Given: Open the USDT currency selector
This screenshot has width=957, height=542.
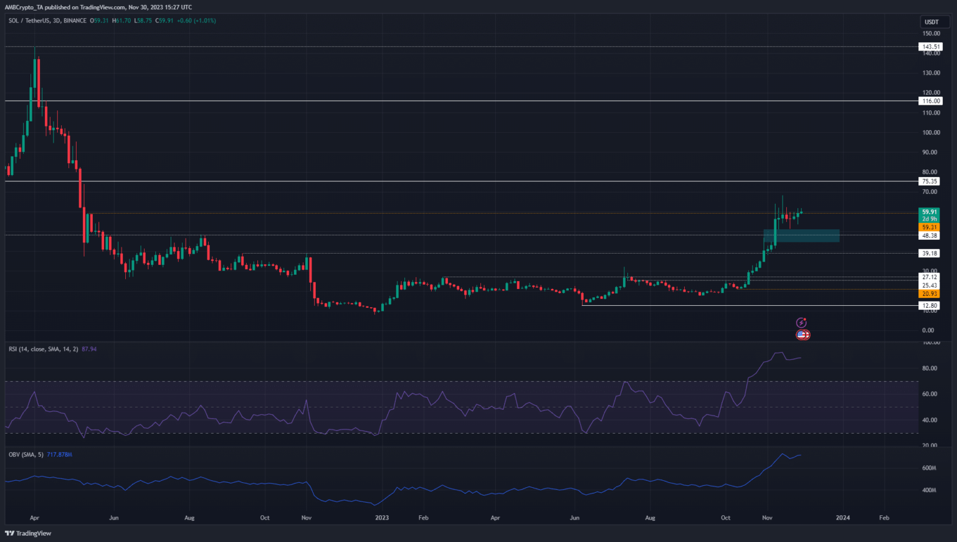Looking at the screenshot, I should [x=931, y=22].
